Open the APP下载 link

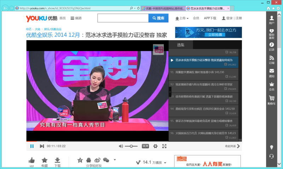[210, 18]
